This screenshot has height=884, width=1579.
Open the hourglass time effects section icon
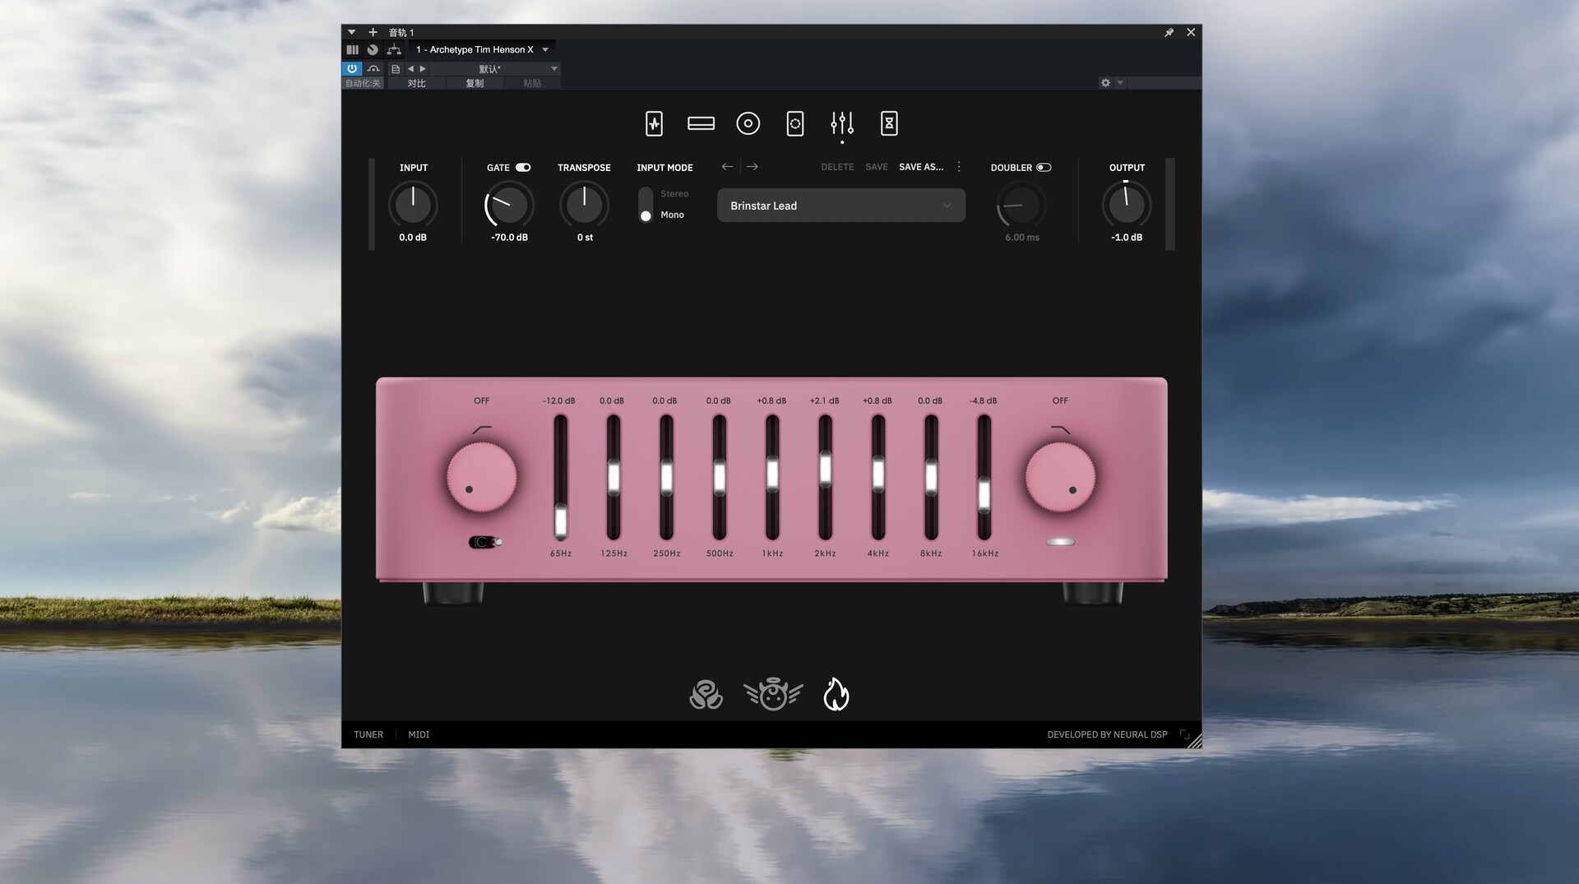(x=888, y=123)
